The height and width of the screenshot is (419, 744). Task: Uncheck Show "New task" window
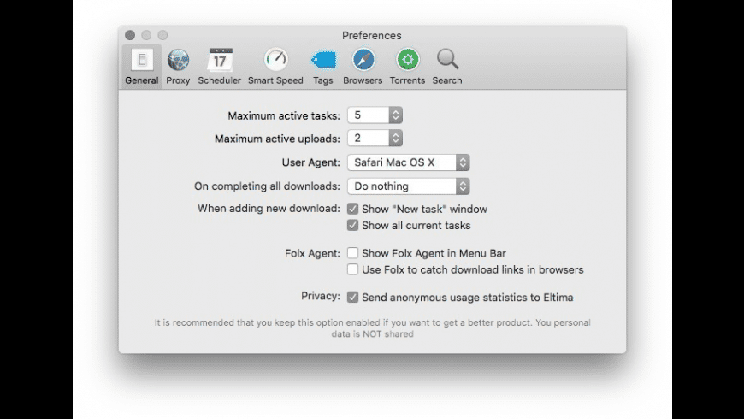pos(352,209)
